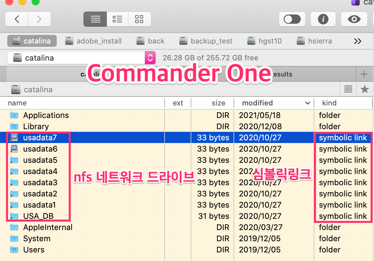Image resolution: width=374 pixels, height=261 pixels.
Task: Click the 2021/05/18 modified date
Action: point(260,115)
